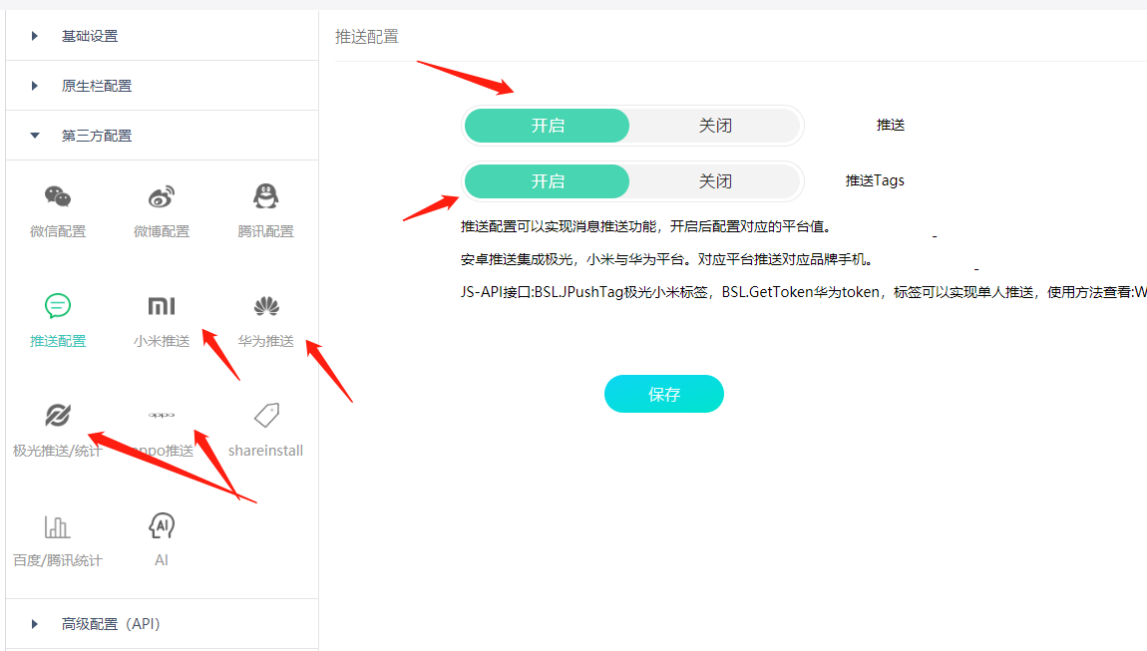Expand the 原生栏配置 section arrow
The height and width of the screenshot is (651, 1147).
point(34,86)
